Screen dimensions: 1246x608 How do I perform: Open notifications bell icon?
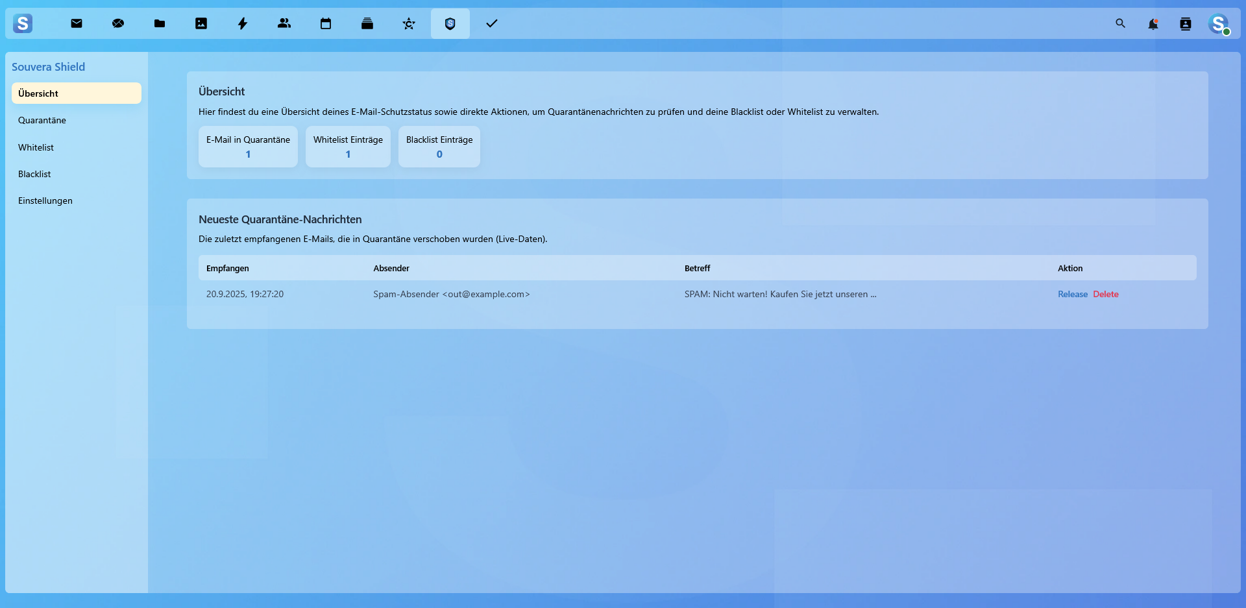[1153, 24]
